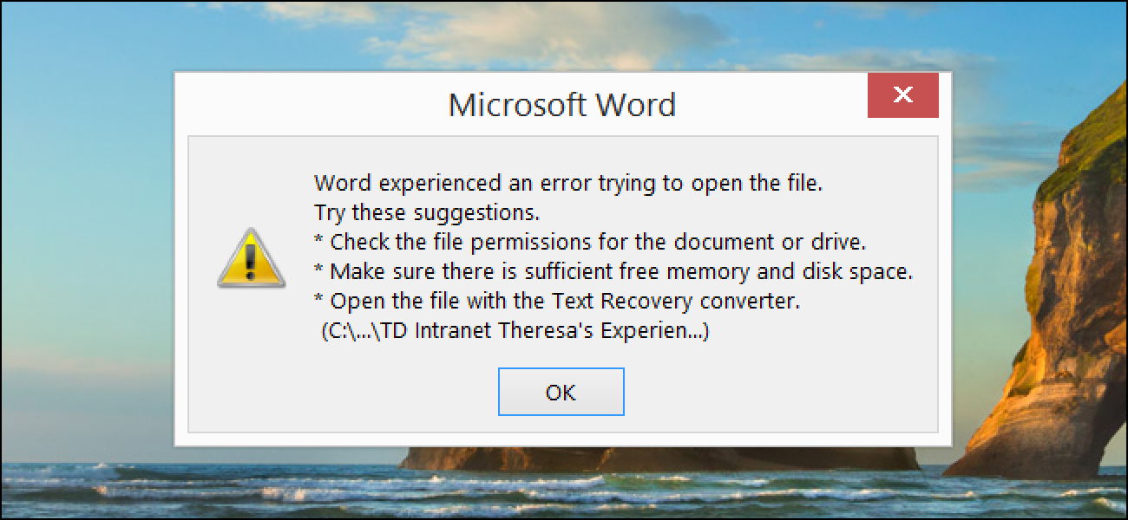The image size is (1128, 520).
Task: Select the 'Word experienced an error' message line
Action: (567, 183)
